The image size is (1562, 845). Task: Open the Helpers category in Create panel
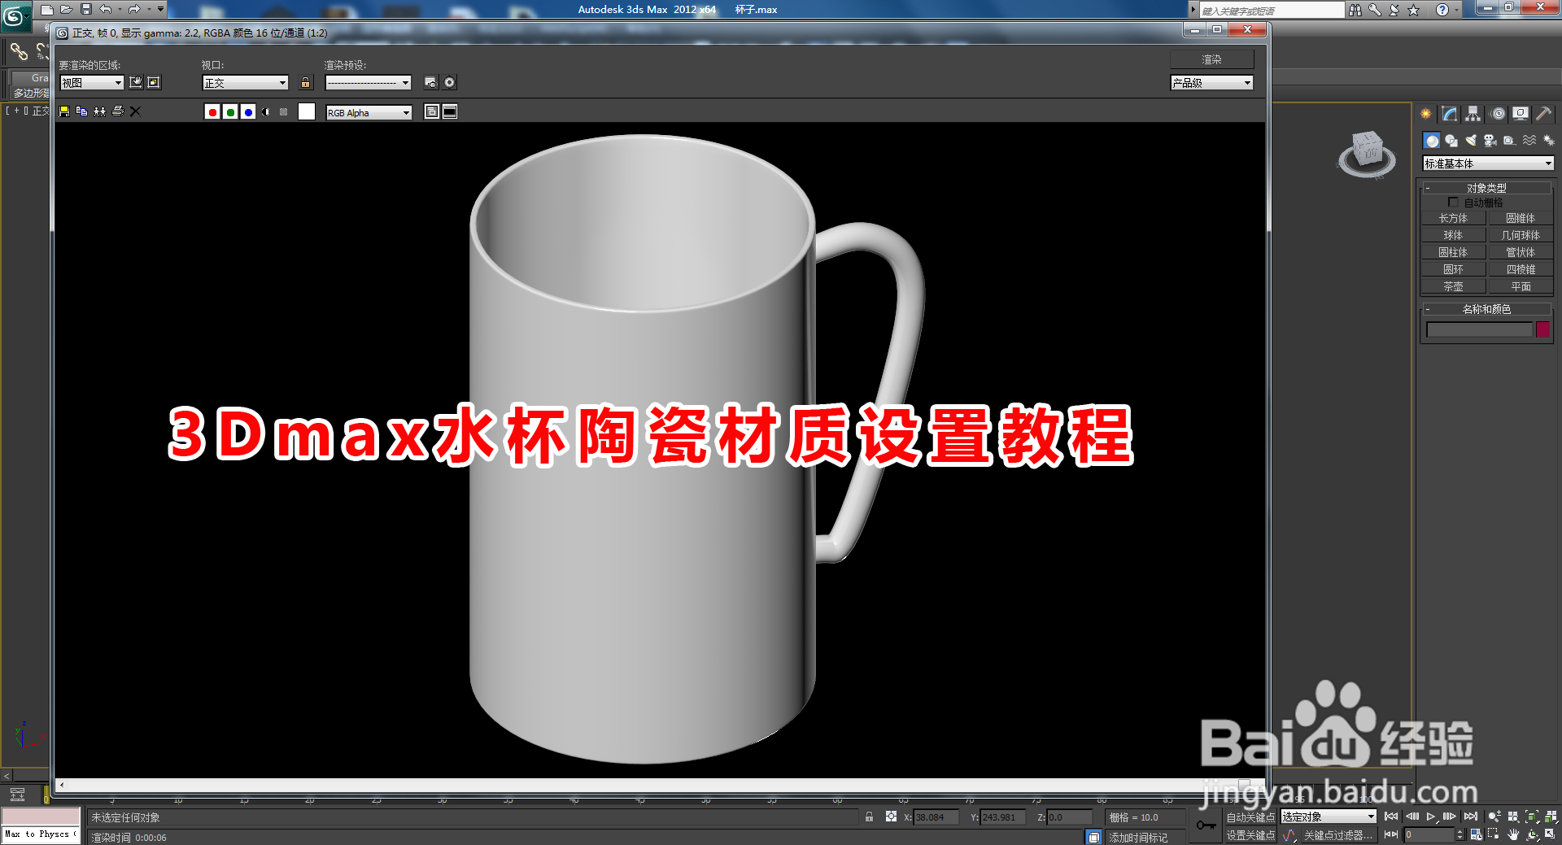pos(1508,141)
